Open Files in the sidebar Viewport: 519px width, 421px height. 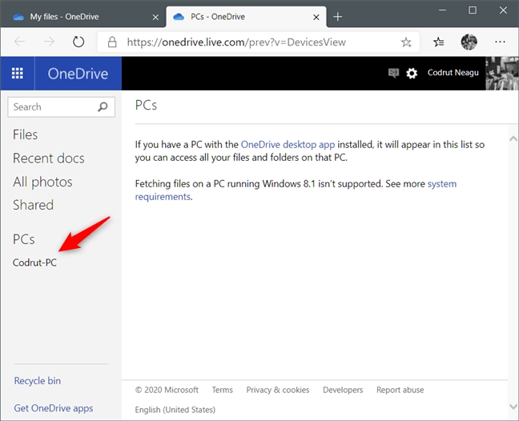pos(25,134)
